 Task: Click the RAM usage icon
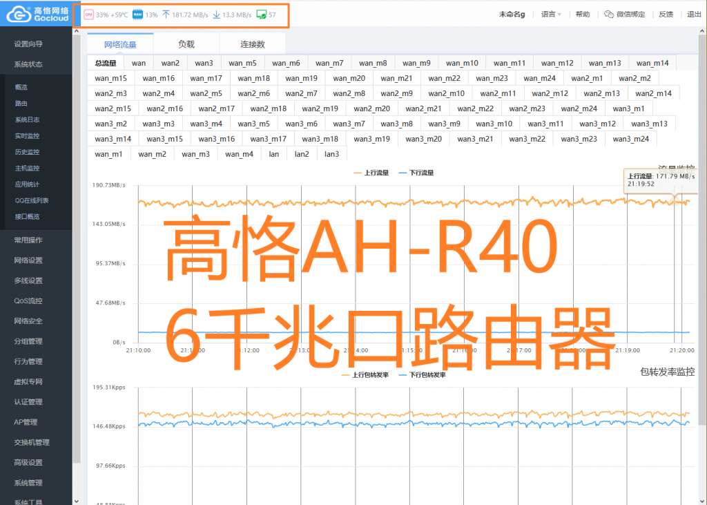[x=137, y=15]
